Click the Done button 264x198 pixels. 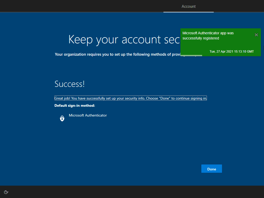(x=211, y=169)
